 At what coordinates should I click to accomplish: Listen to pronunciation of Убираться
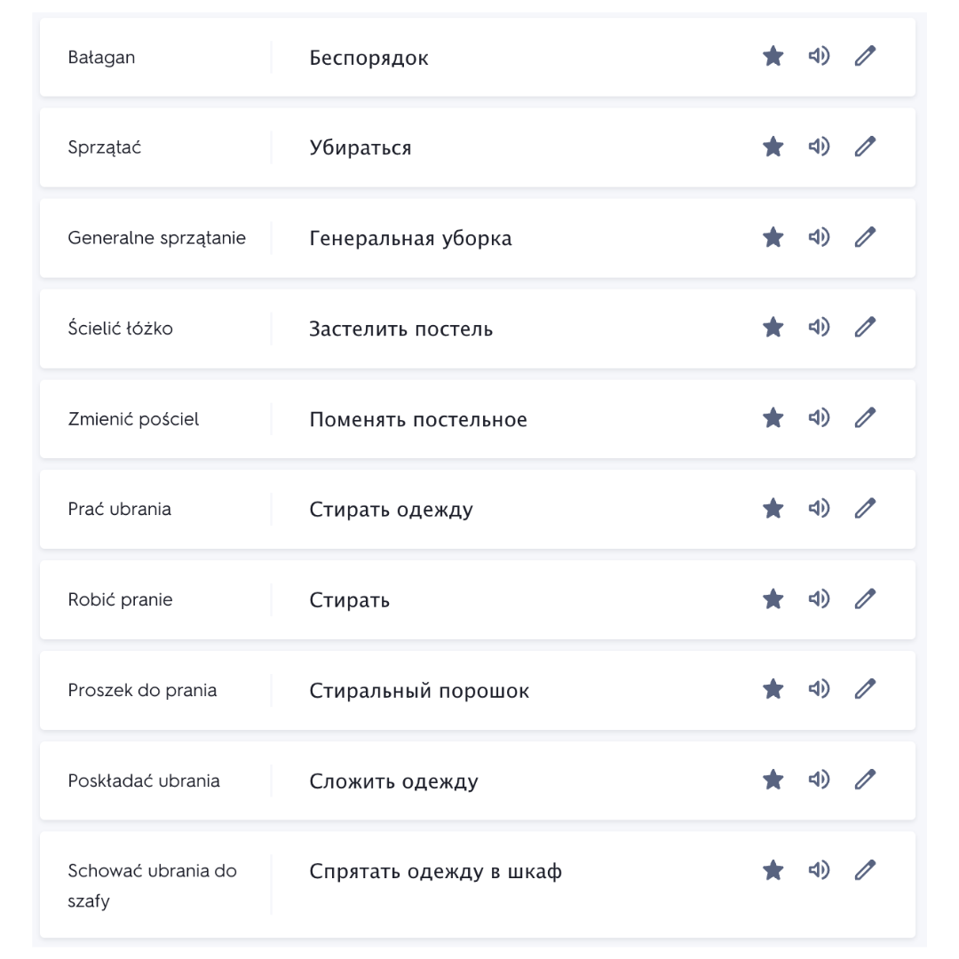click(x=819, y=147)
